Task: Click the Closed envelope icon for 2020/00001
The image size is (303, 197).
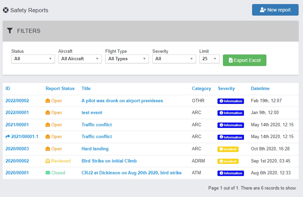Action: pos(48,173)
